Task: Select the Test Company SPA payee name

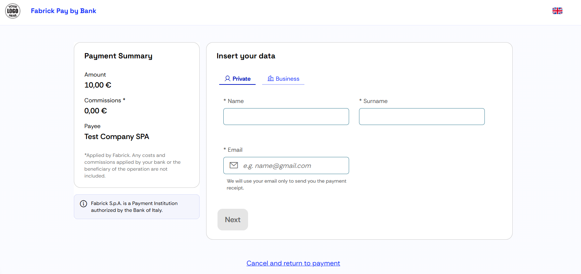Action: pos(117,137)
